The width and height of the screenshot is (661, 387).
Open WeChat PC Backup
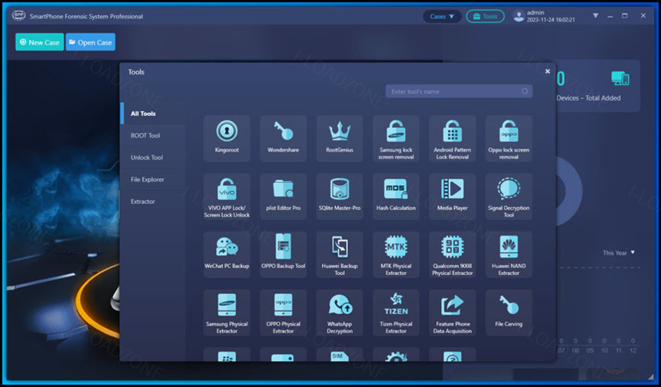point(227,254)
